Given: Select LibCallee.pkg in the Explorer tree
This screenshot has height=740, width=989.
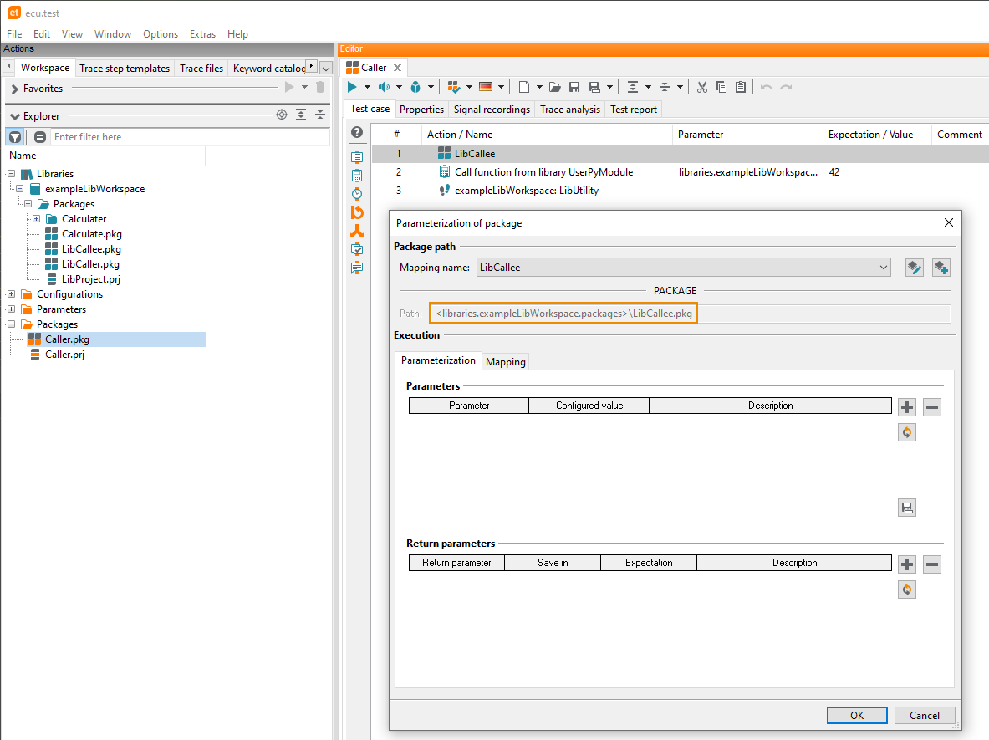Looking at the screenshot, I should click(91, 249).
